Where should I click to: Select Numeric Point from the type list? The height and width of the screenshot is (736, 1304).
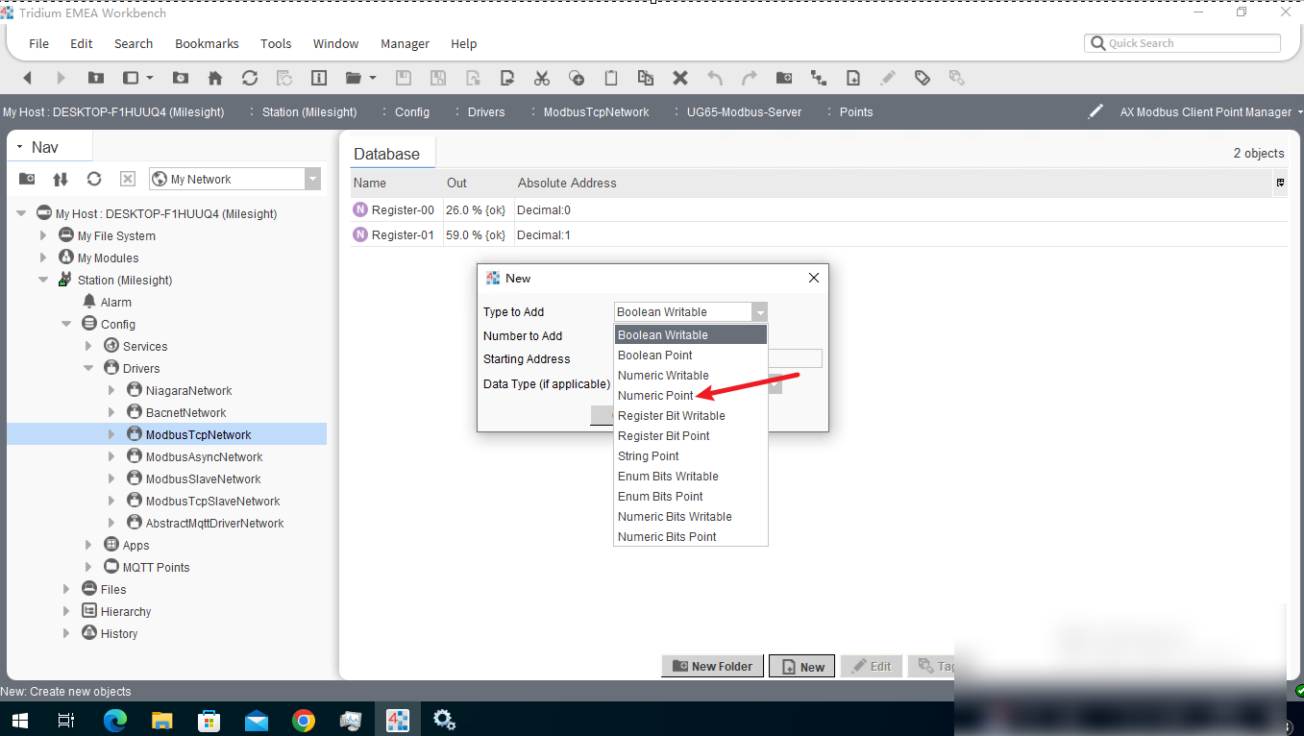point(690,395)
